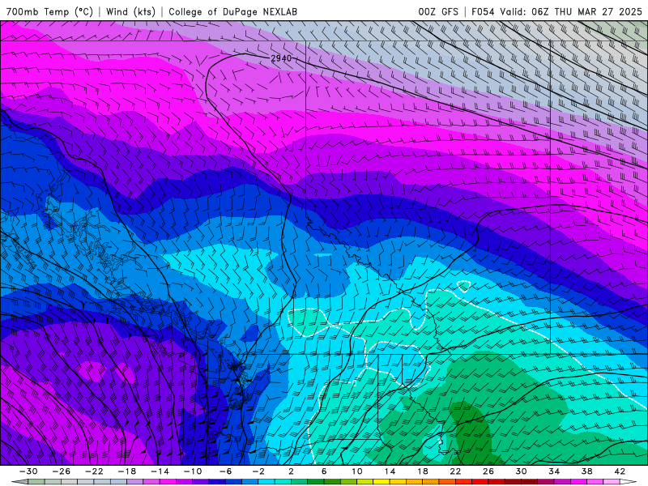The image size is (648, 486).
Task: Click the '38' color scale label
Action: tap(586, 471)
